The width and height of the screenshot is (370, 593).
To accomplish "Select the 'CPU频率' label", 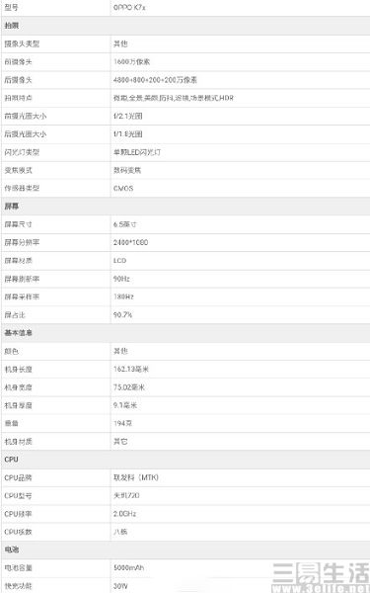I will 18,514.
